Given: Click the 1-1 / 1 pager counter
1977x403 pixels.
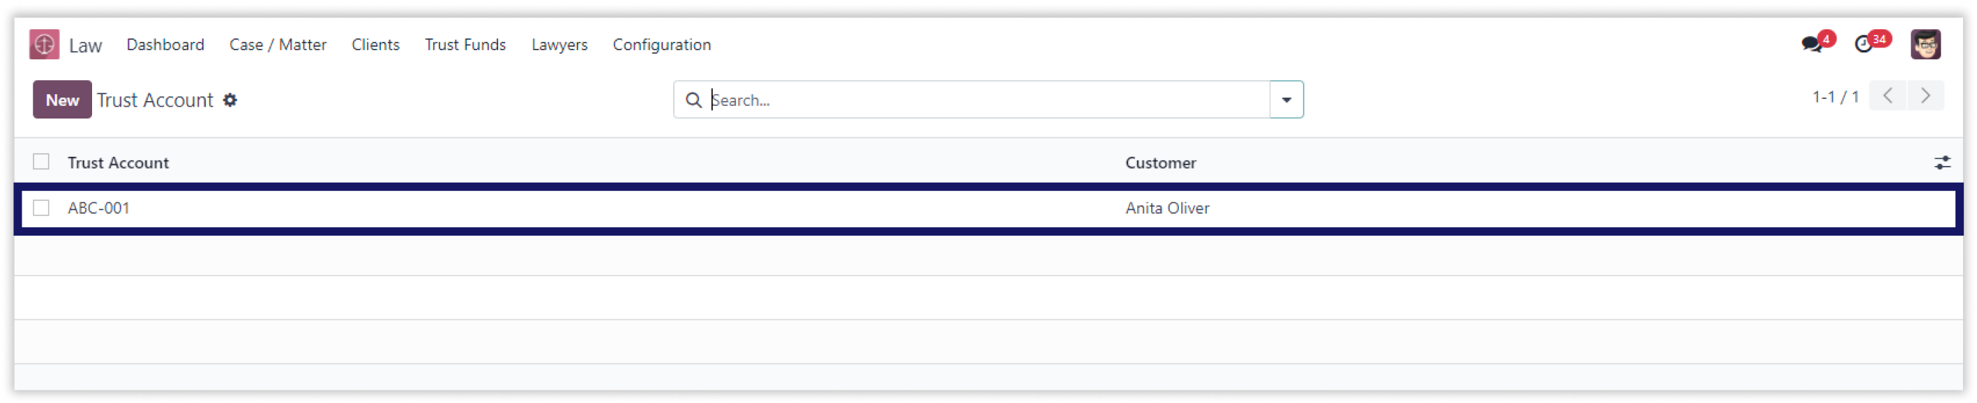Looking at the screenshot, I should (x=1835, y=97).
